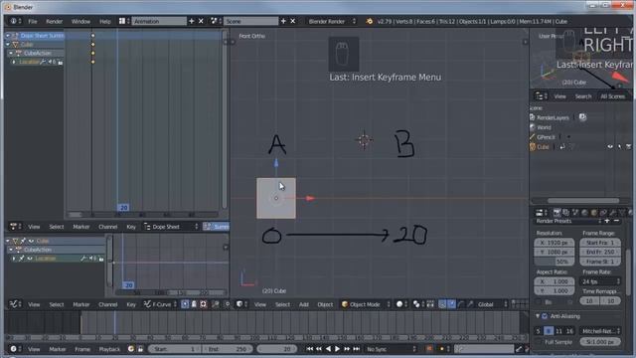The height and width of the screenshot is (358, 636).
Task: Collapse the CubeAction channel in dope sheet
Action: tap(11, 53)
